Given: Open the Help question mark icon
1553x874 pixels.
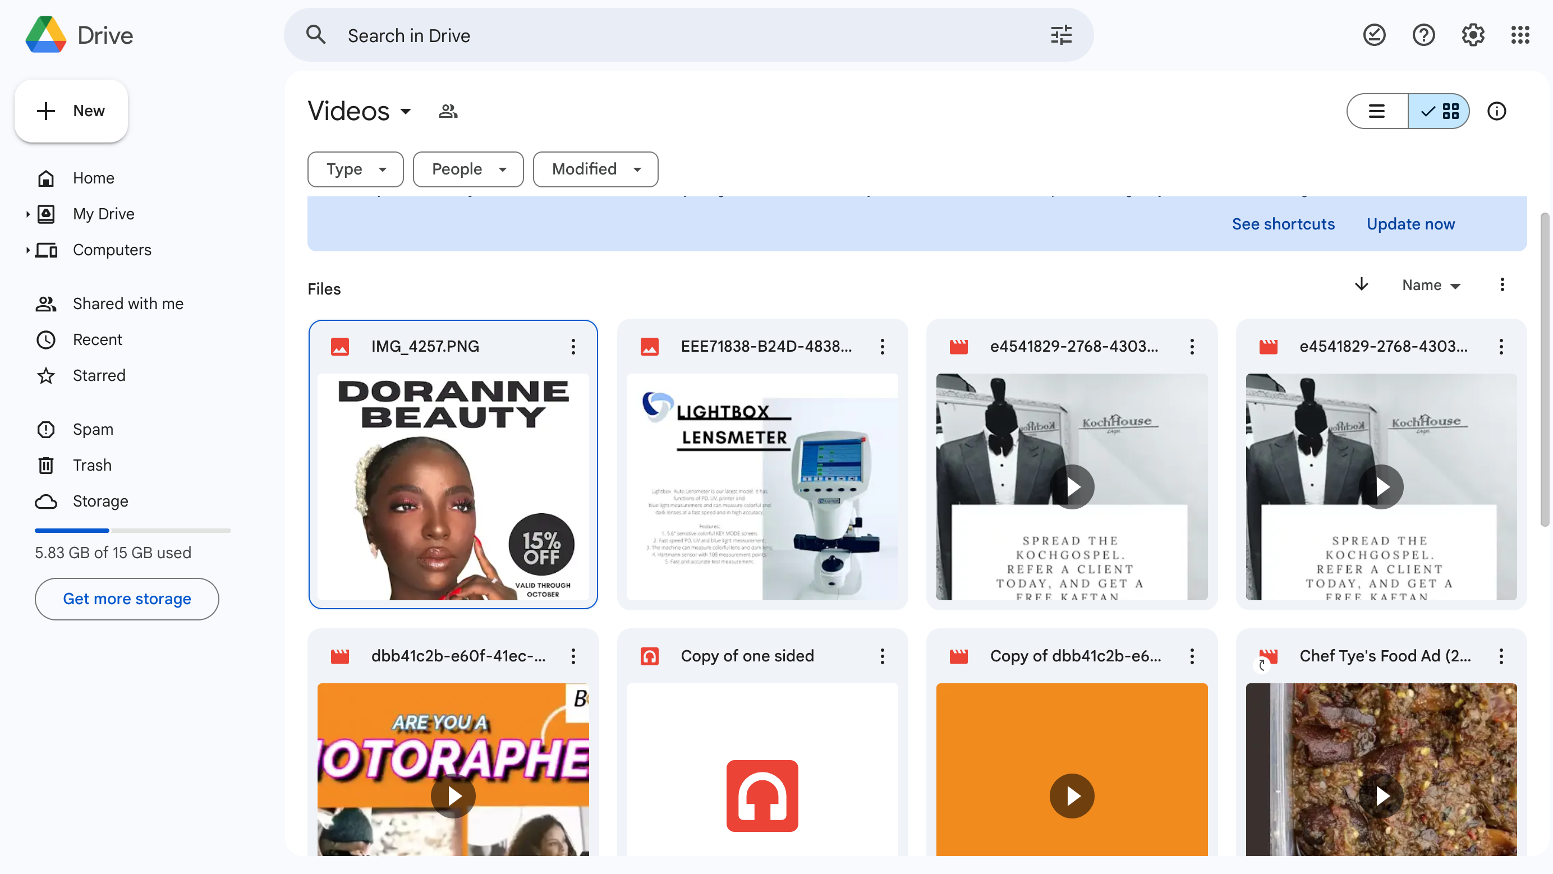Looking at the screenshot, I should click(1423, 35).
